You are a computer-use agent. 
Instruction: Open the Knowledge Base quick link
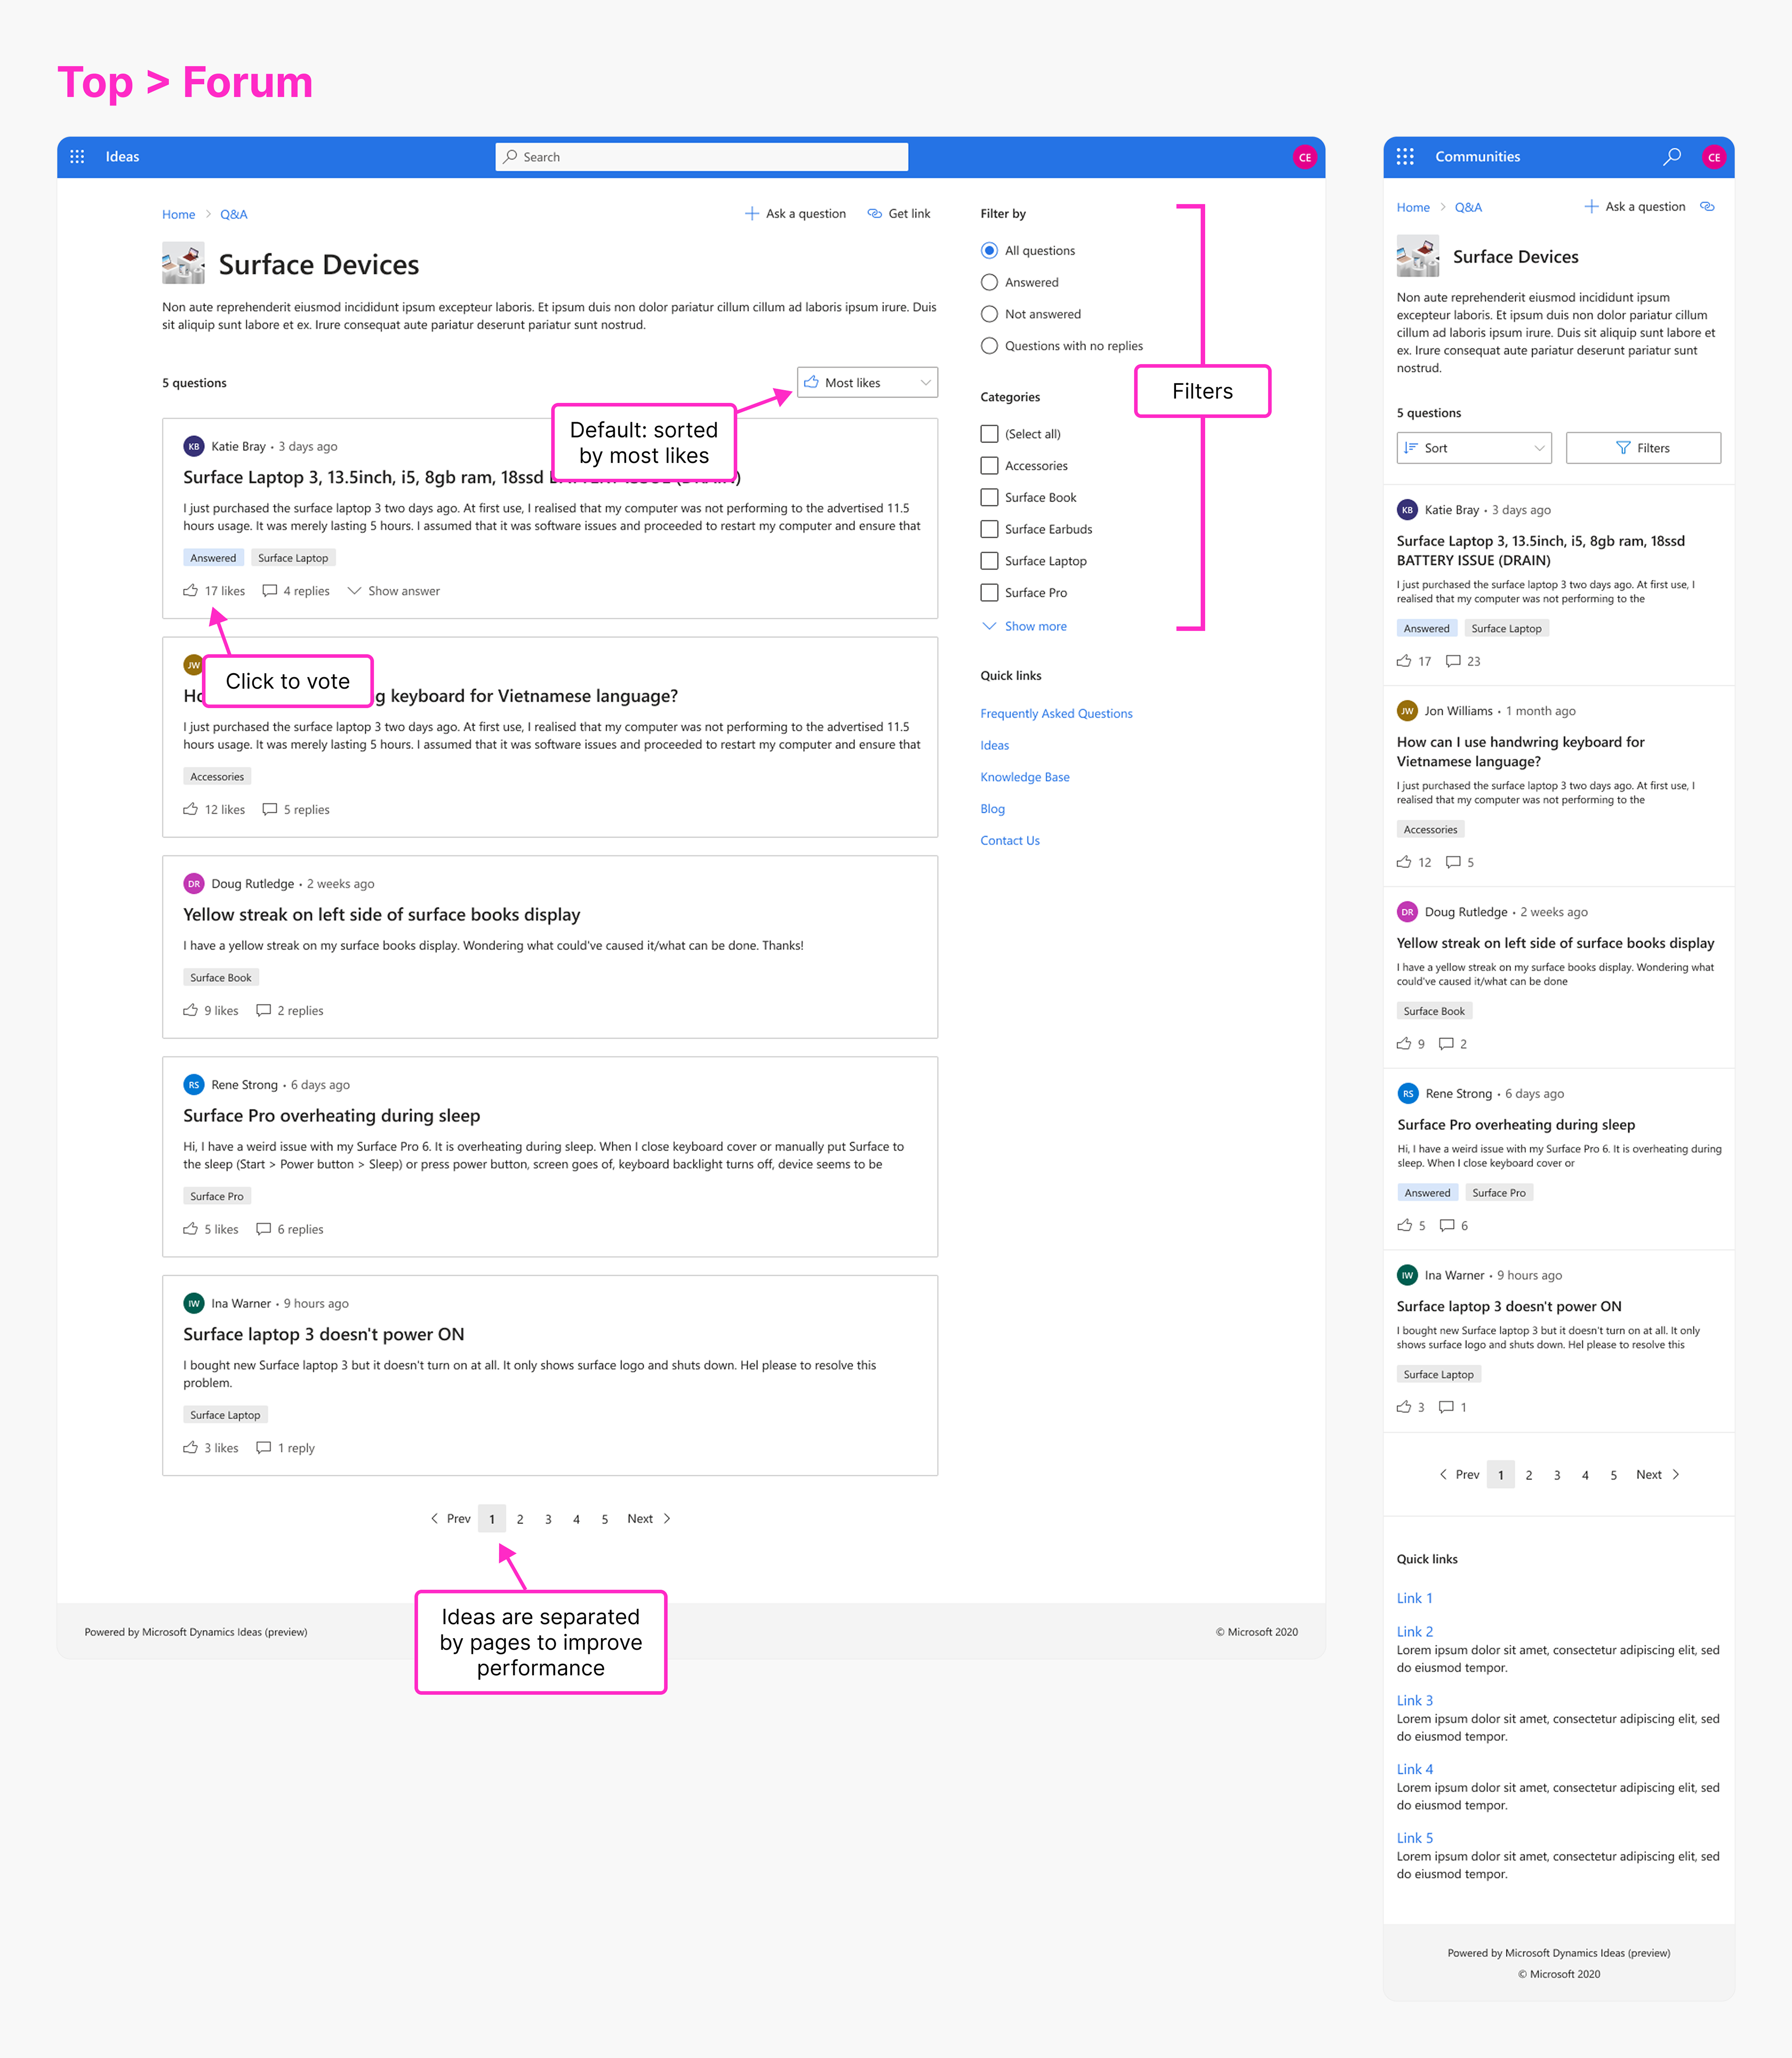tap(1024, 777)
